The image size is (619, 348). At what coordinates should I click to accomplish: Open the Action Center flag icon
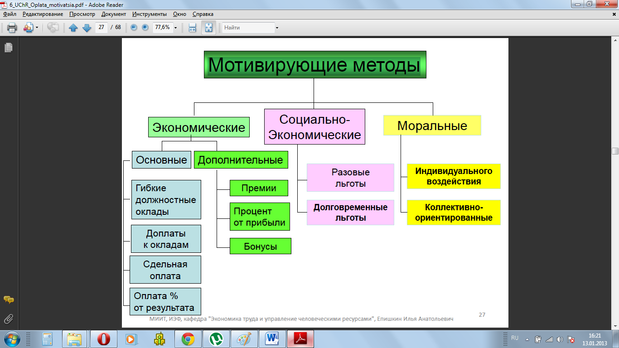(571, 339)
